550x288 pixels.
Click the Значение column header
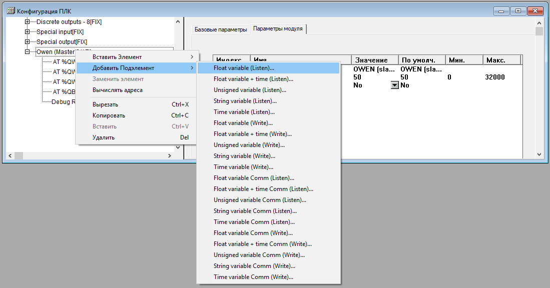(374, 60)
